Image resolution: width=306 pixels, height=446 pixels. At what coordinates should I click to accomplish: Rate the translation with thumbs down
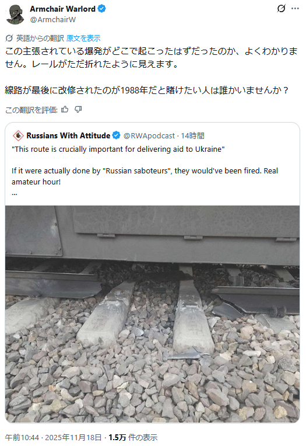(x=78, y=110)
